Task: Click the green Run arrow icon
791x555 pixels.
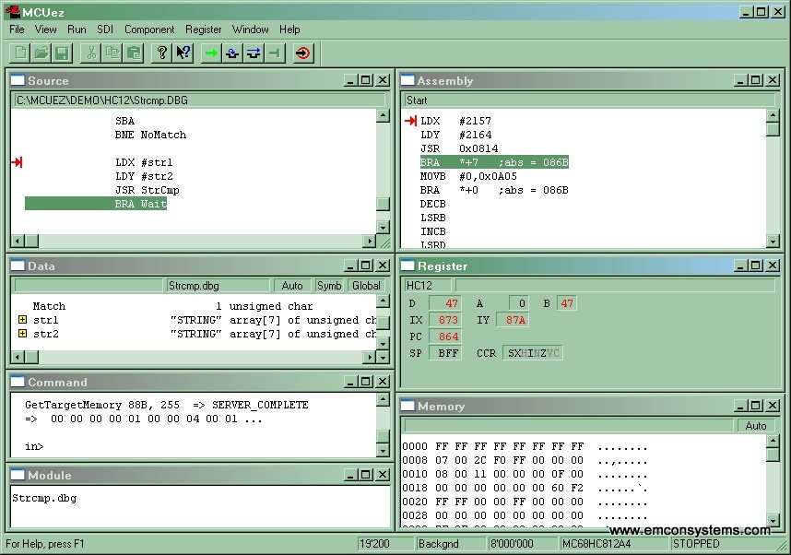Action: 211,53
